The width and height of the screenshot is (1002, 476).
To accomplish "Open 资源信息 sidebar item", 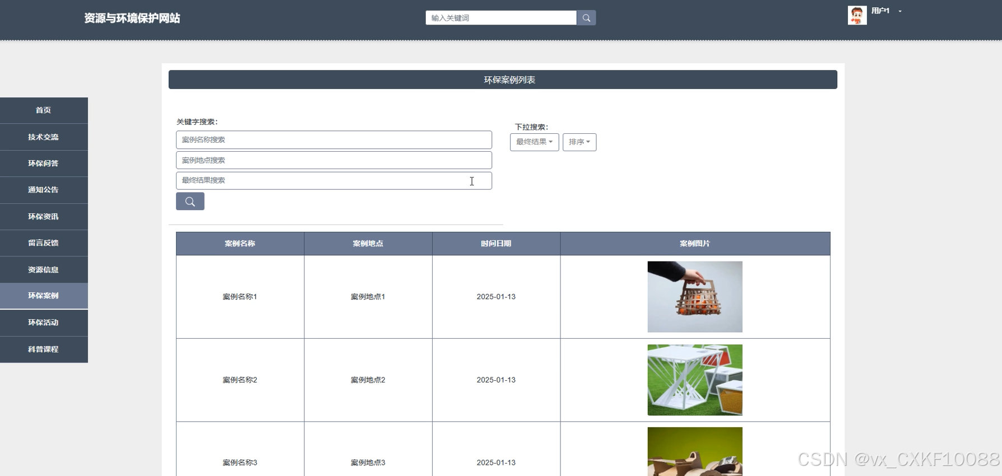I will tap(44, 270).
